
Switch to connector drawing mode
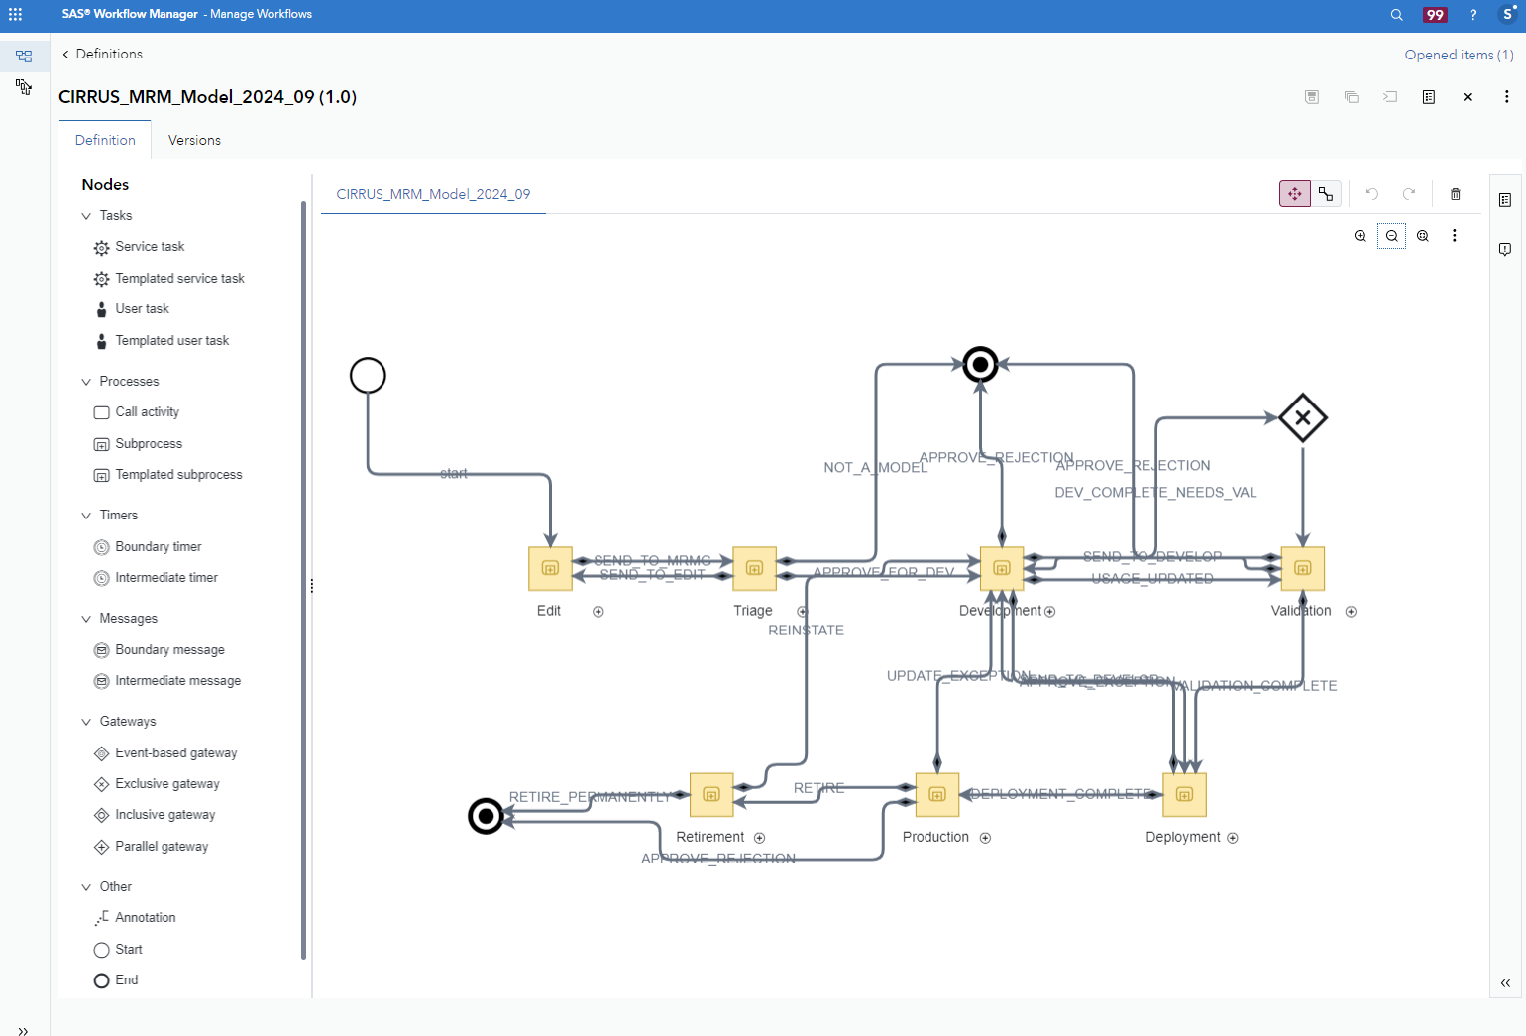coord(1327,193)
